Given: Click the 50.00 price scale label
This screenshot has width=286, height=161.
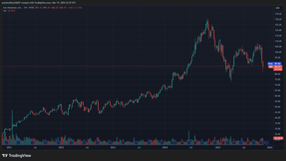Looking at the screenshot, I should (x=278, y=107).
